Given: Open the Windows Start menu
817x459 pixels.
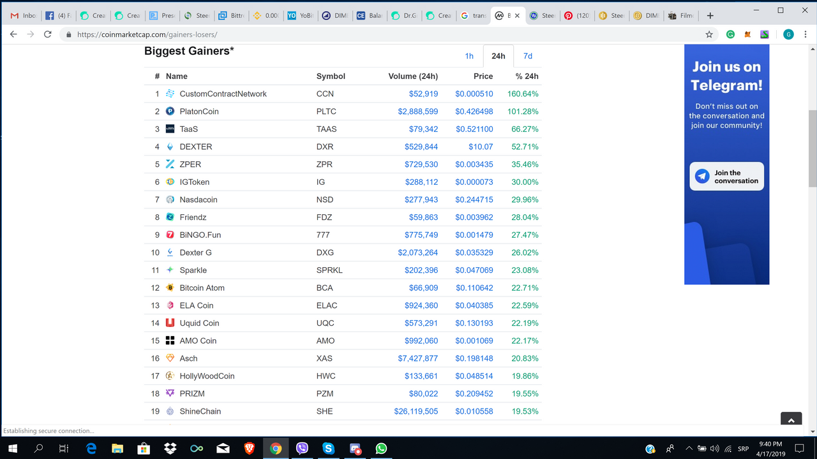Looking at the screenshot, I should [x=12, y=448].
